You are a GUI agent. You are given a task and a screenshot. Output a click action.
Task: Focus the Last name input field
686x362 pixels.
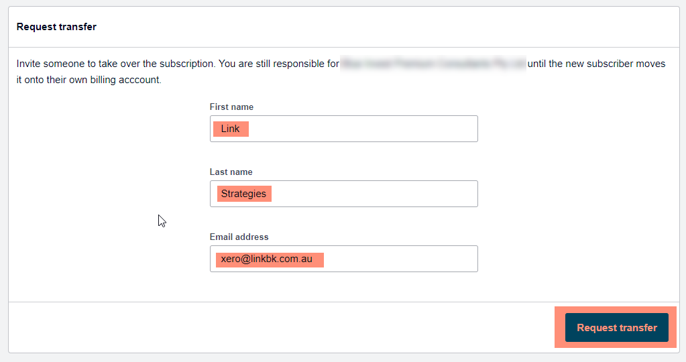[x=344, y=194]
